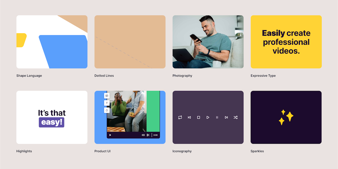Click the layout icon in Product UI
Image resolution: width=338 pixels, height=169 pixels.
point(107,96)
